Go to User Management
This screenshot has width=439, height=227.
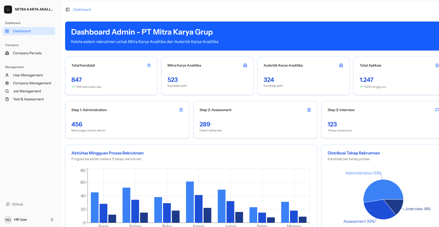(x=28, y=75)
